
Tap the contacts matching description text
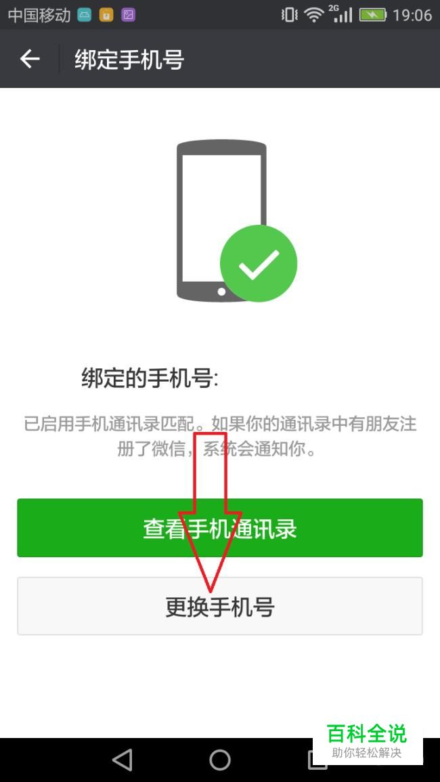click(x=220, y=437)
